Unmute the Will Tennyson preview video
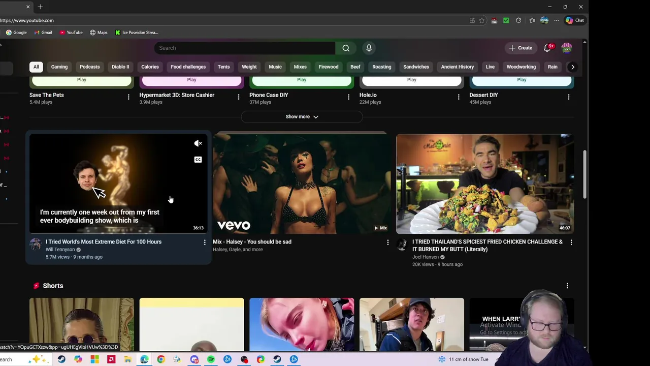The image size is (650, 366). [198, 143]
